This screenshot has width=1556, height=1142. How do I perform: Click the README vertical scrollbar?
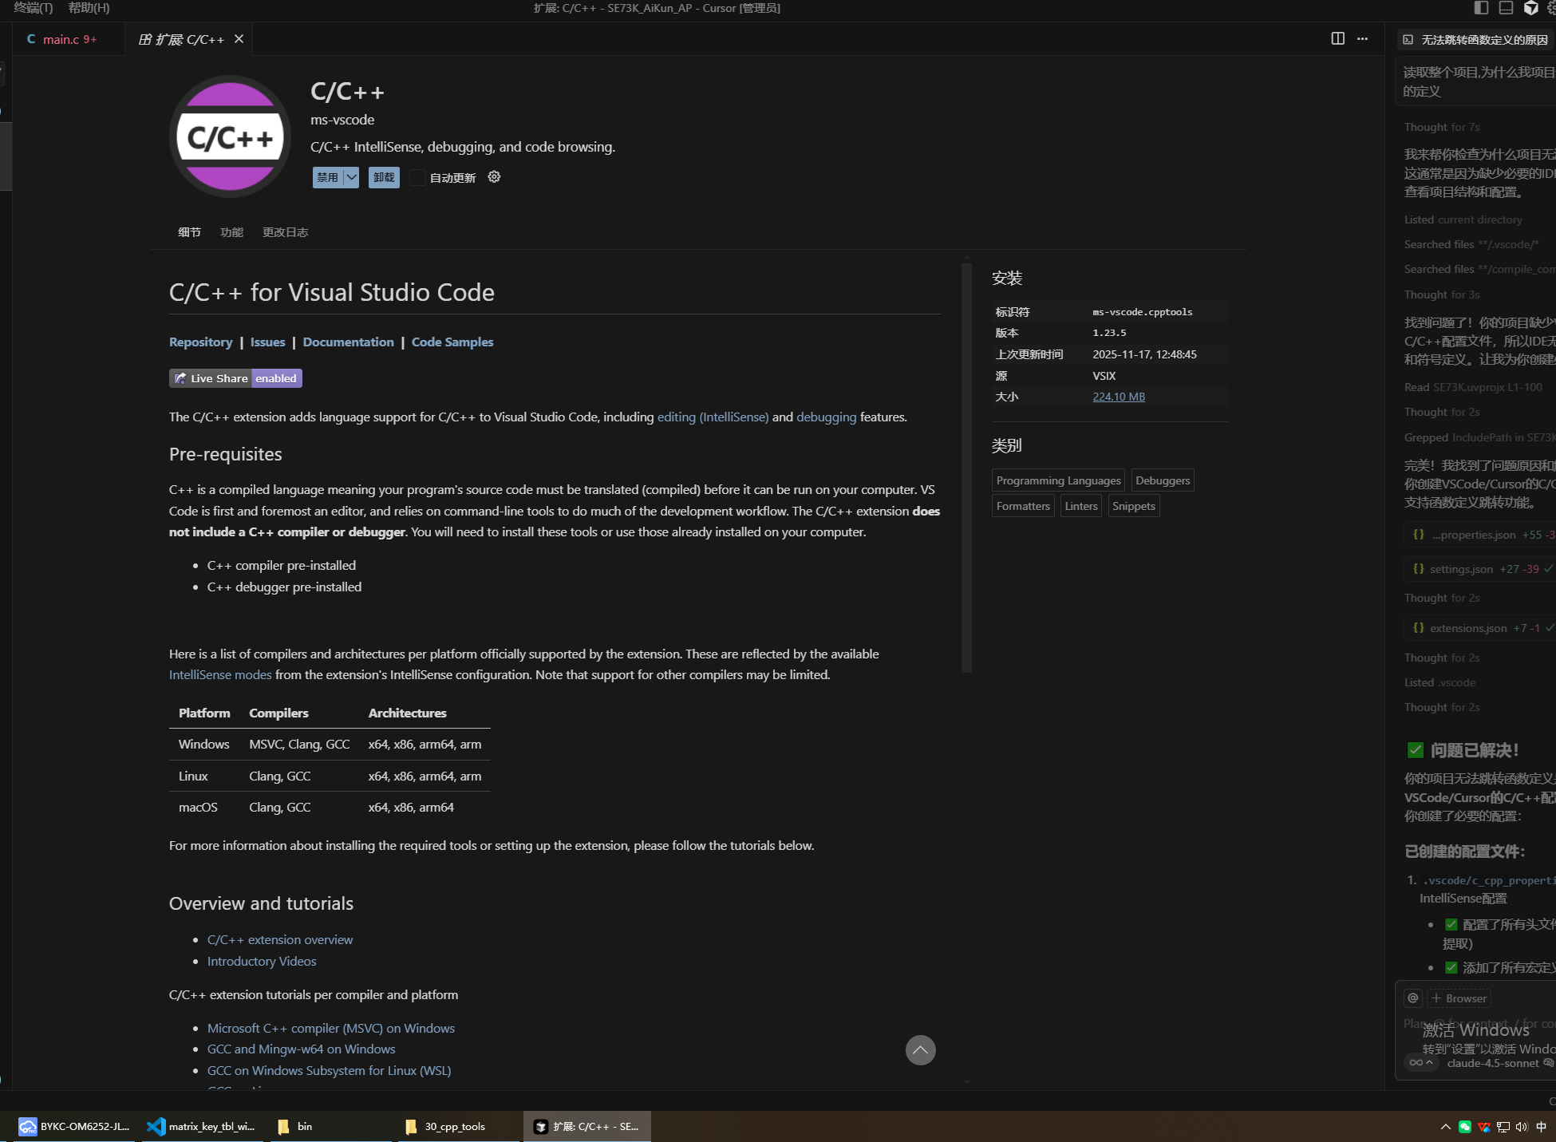coord(966,468)
